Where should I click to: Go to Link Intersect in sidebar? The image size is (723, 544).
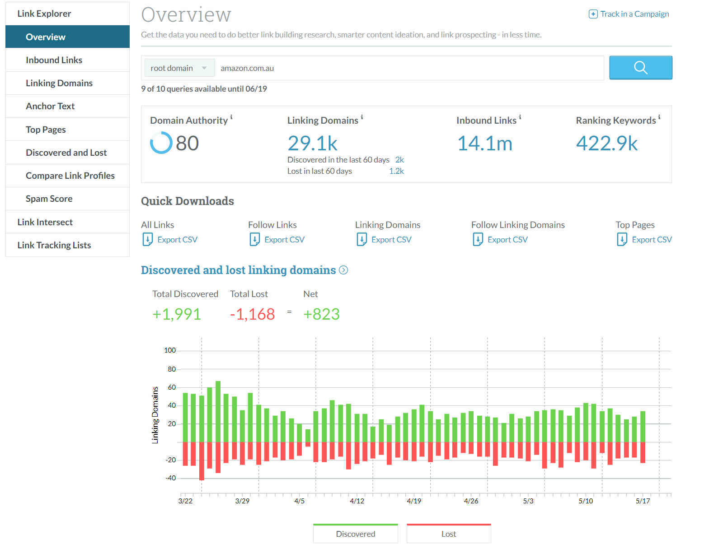coord(45,222)
